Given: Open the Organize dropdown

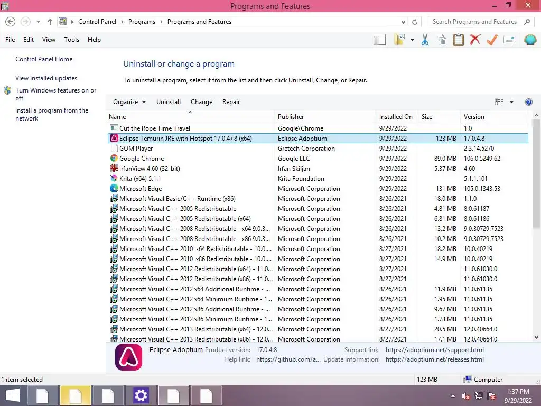Looking at the screenshot, I should (129, 102).
